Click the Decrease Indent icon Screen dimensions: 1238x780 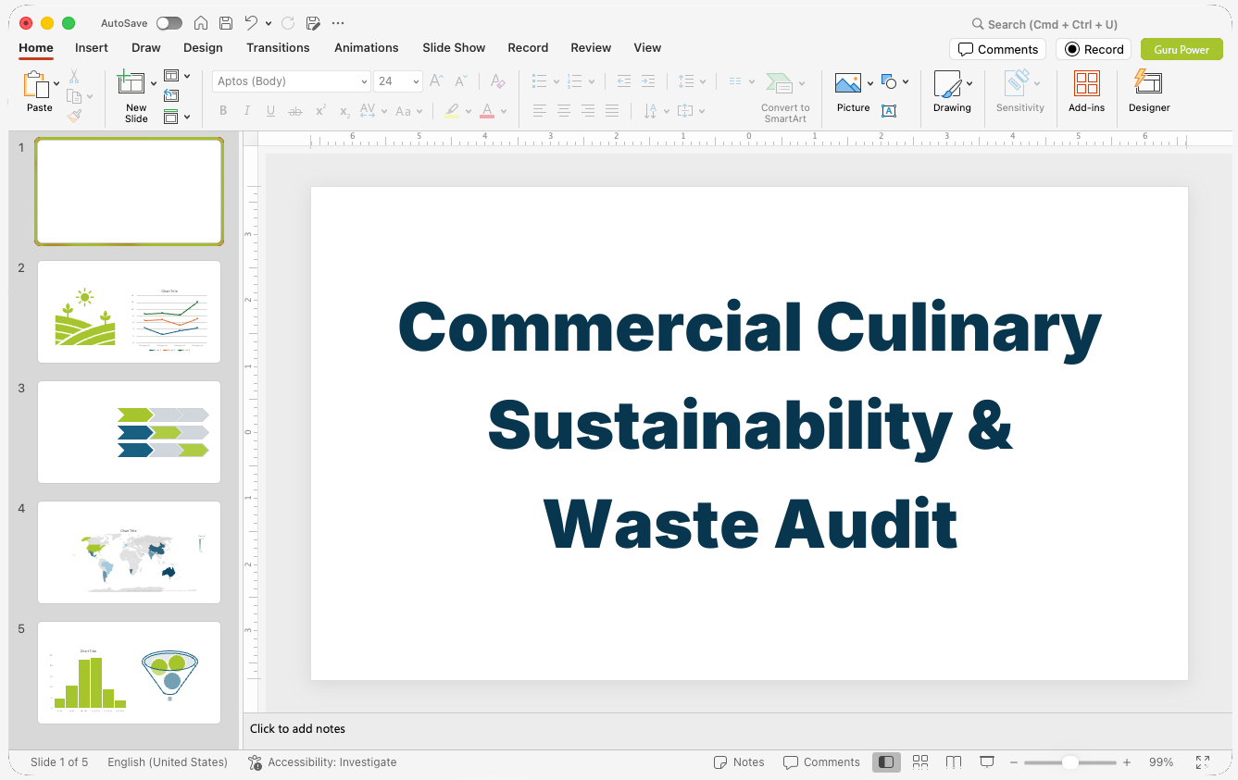pyautogui.click(x=624, y=81)
